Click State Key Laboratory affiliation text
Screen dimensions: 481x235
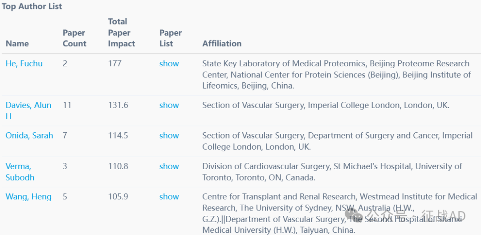point(337,75)
